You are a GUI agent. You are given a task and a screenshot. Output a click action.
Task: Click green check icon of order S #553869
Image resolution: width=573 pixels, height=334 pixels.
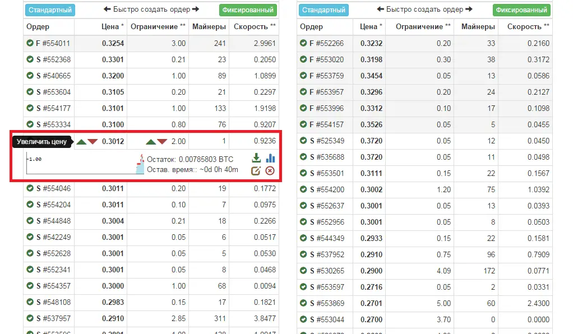[304, 303]
